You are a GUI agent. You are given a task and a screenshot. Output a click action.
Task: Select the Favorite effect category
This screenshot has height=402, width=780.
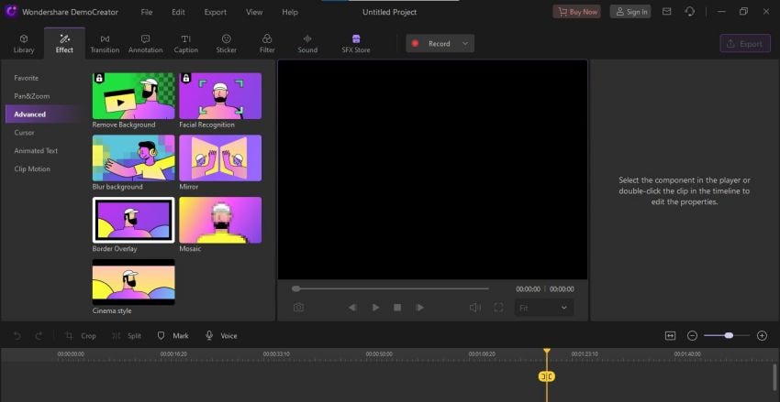pos(27,78)
